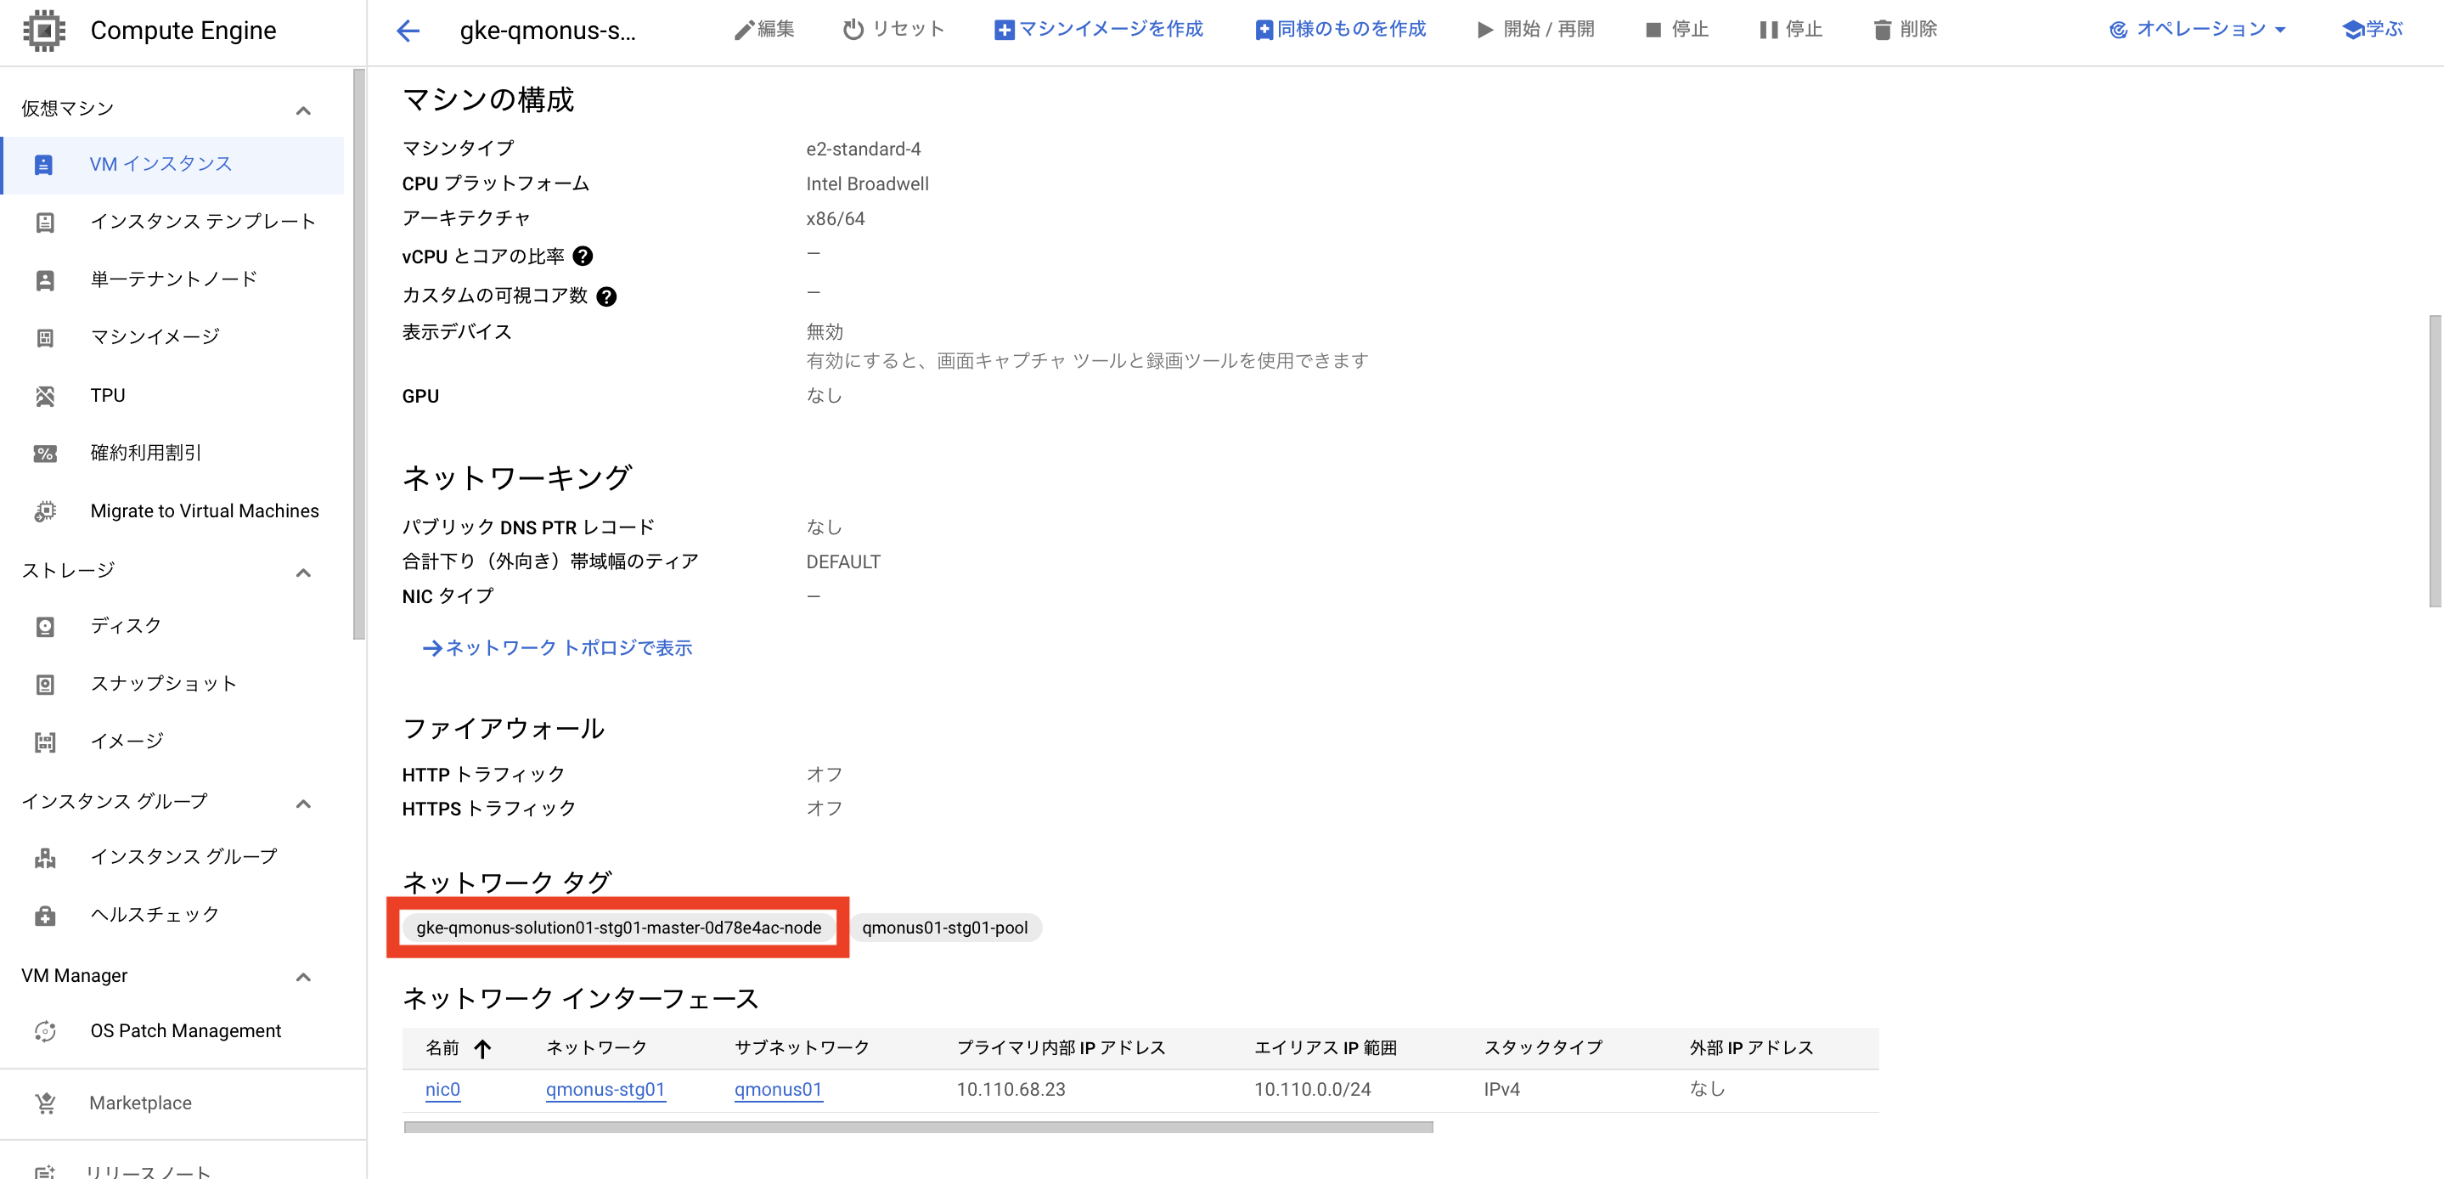The height and width of the screenshot is (1179, 2444).
Task: Click ネットワーク トポロジで表示 link
Action: click(558, 647)
